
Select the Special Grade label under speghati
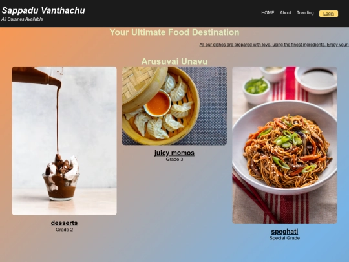click(284, 238)
